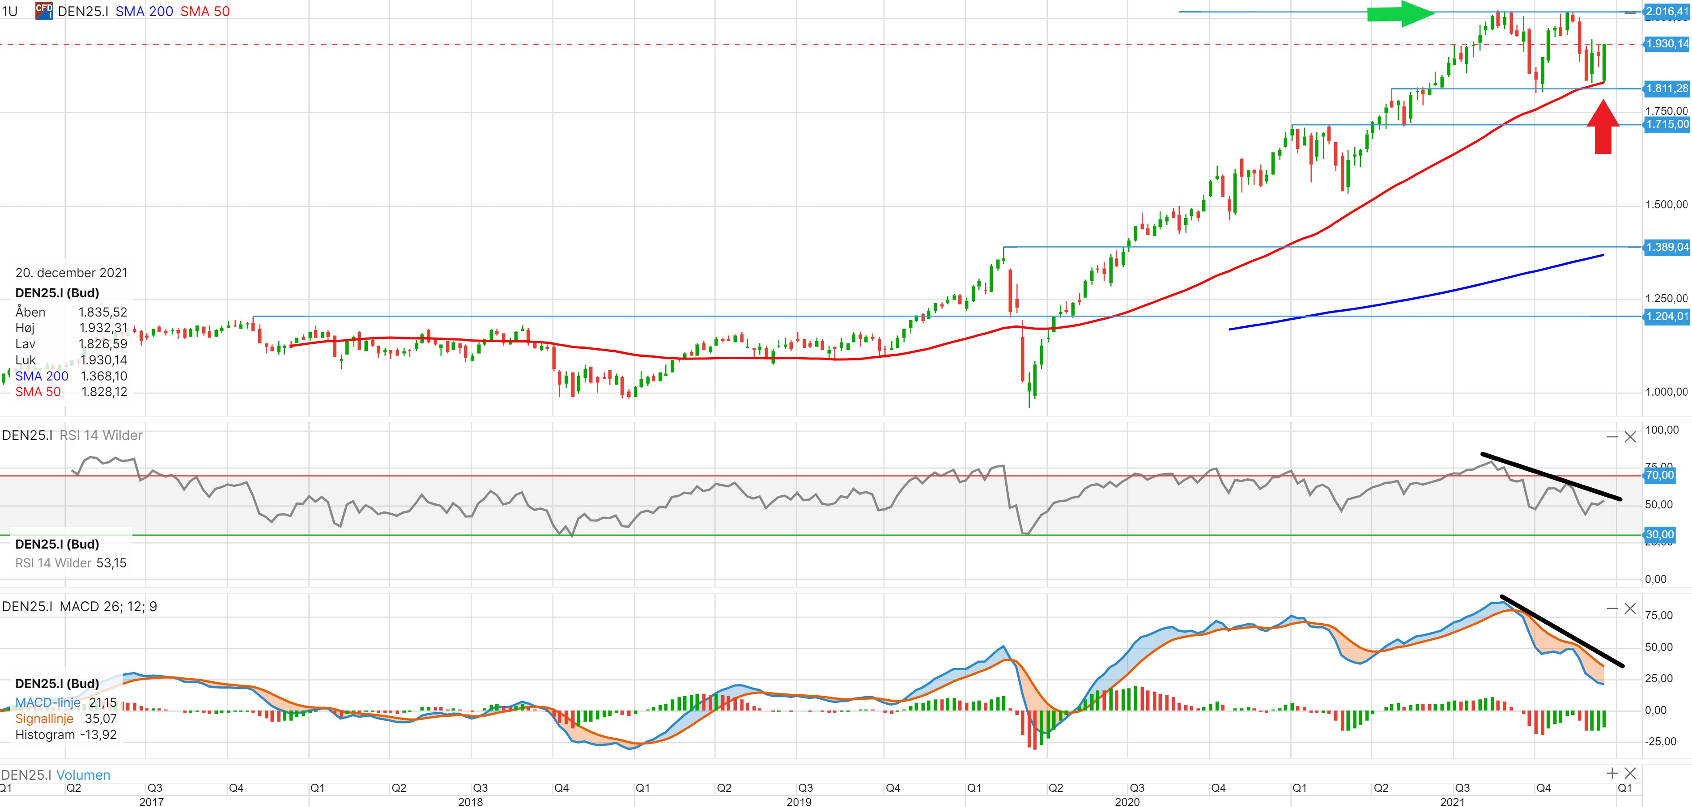Open settings via RSI 14 Wilder title

click(x=101, y=435)
